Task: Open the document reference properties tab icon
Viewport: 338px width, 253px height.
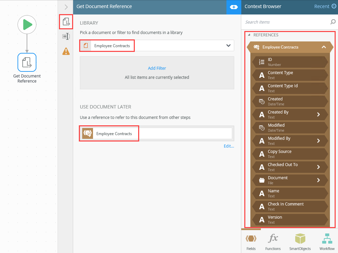Action: click(x=66, y=22)
